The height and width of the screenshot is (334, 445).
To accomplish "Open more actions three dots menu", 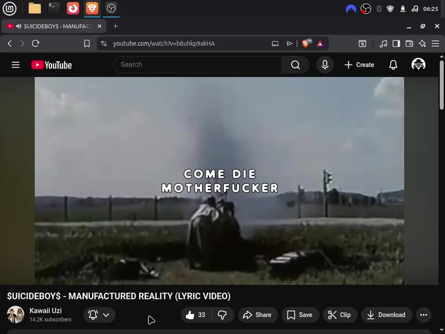I will tap(424, 315).
